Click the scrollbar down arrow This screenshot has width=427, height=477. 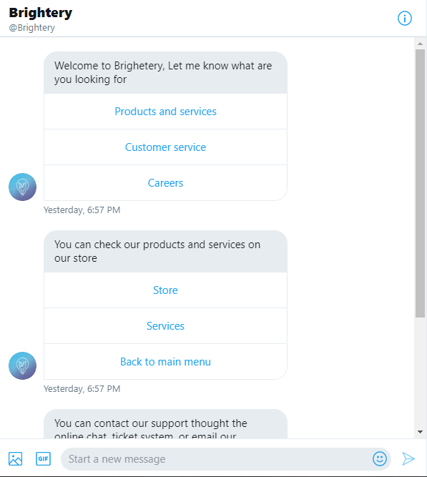pos(421,432)
